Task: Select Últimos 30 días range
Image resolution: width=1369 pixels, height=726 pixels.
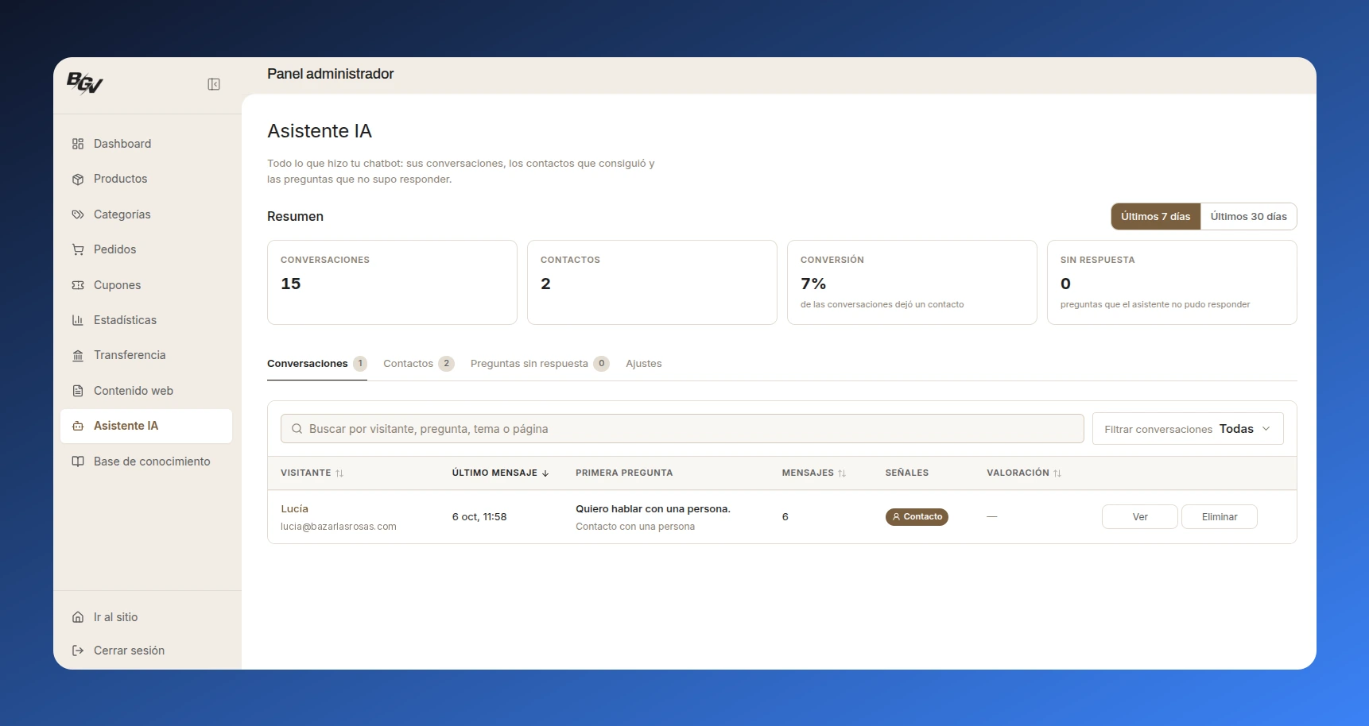Action: pos(1248,217)
